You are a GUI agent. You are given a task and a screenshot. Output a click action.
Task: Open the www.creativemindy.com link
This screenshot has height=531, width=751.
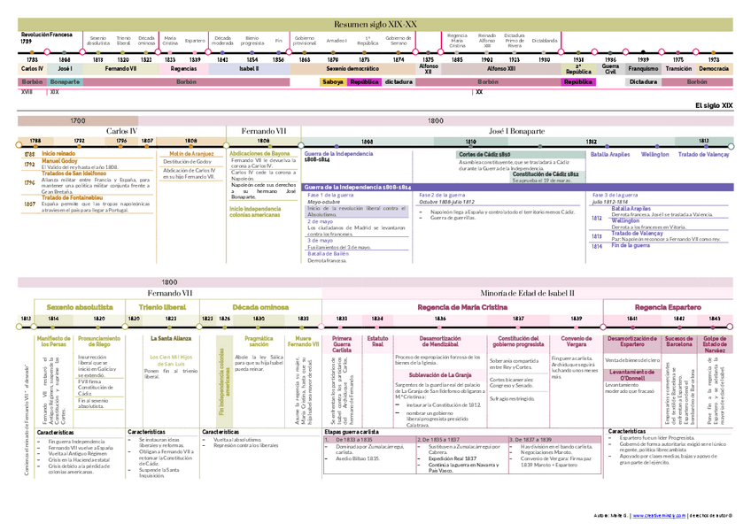659,516
